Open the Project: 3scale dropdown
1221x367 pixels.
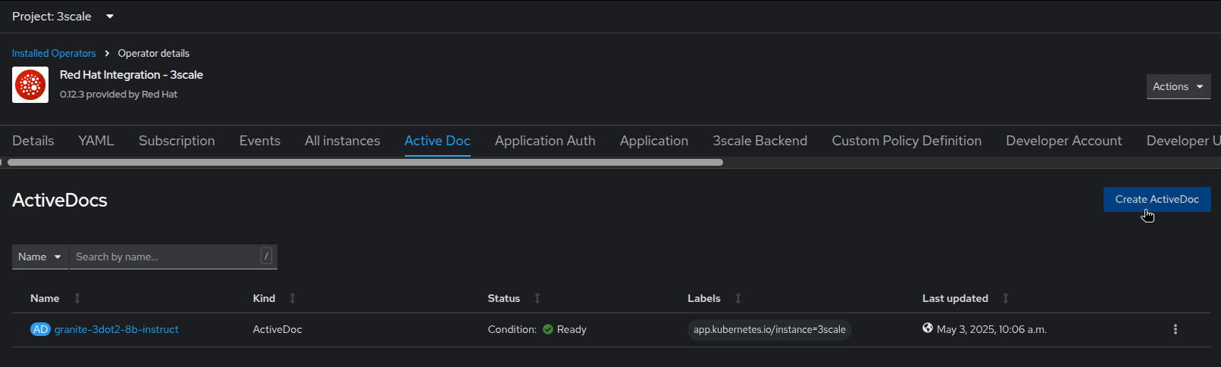click(63, 17)
